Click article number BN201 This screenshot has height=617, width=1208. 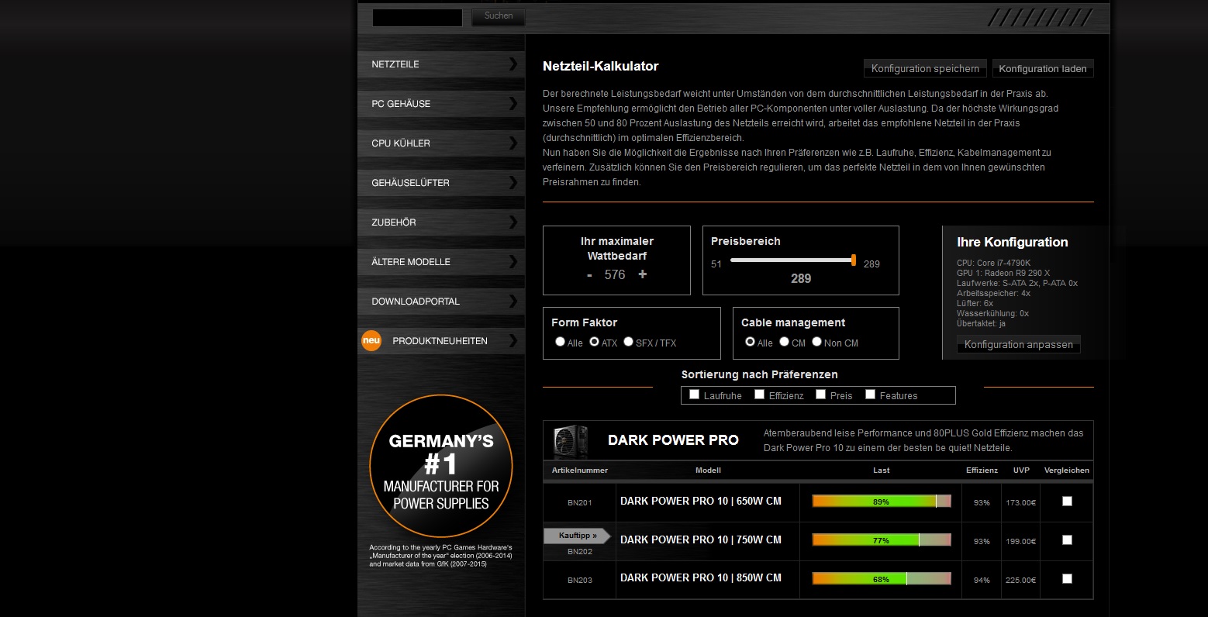tap(580, 503)
